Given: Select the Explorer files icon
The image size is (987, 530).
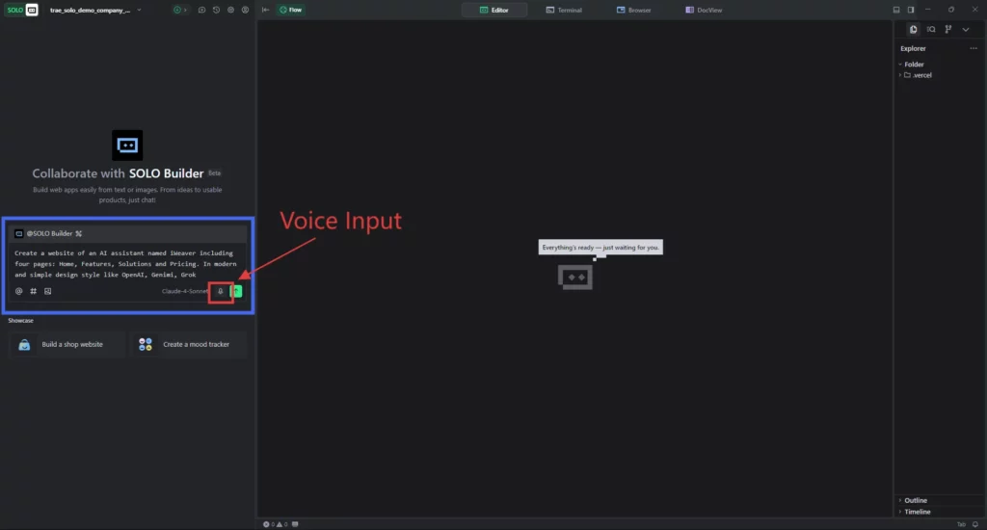Looking at the screenshot, I should click(914, 29).
